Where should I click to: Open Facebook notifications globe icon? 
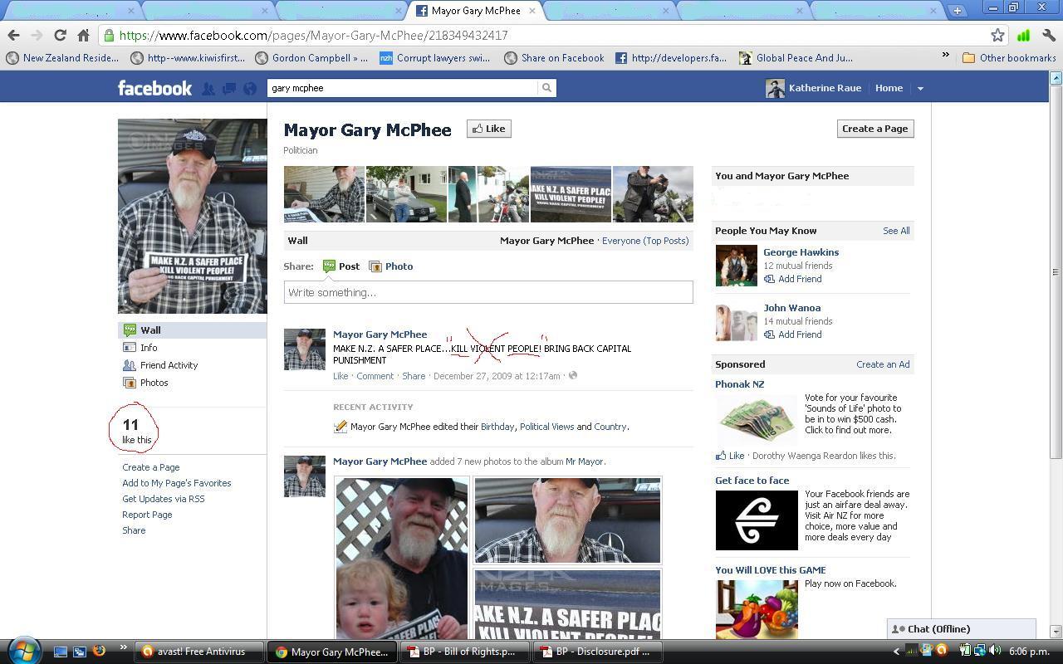[249, 88]
